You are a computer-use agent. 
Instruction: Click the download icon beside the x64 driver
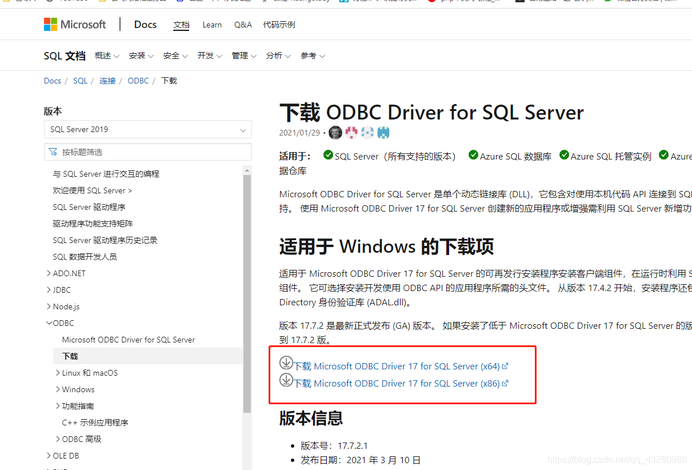(286, 363)
